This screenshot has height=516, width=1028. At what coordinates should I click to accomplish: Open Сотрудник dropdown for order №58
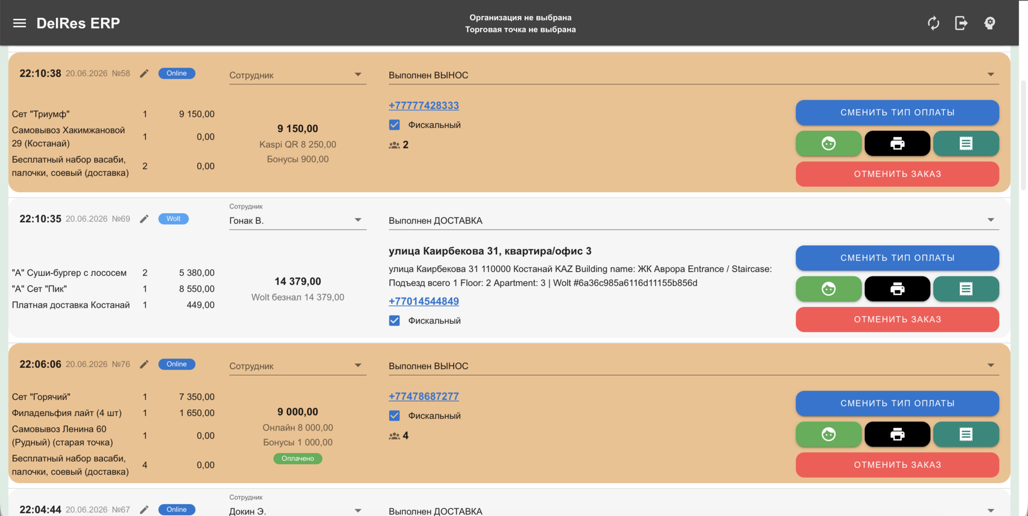tap(297, 75)
